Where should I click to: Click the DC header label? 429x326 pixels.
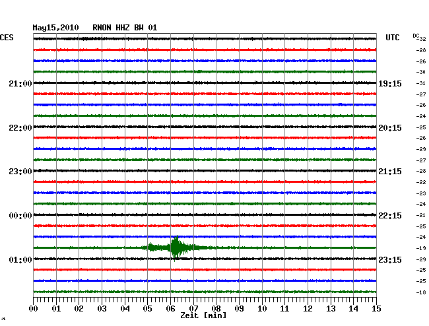point(416,36)
